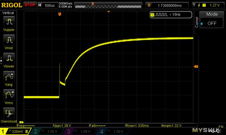Enable channel 4 display
The width and height of the screenshot is (226, 135).
click(x=113, y=132)
